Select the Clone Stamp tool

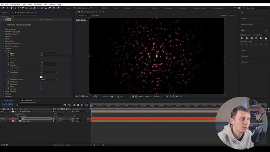pos(46,8)
